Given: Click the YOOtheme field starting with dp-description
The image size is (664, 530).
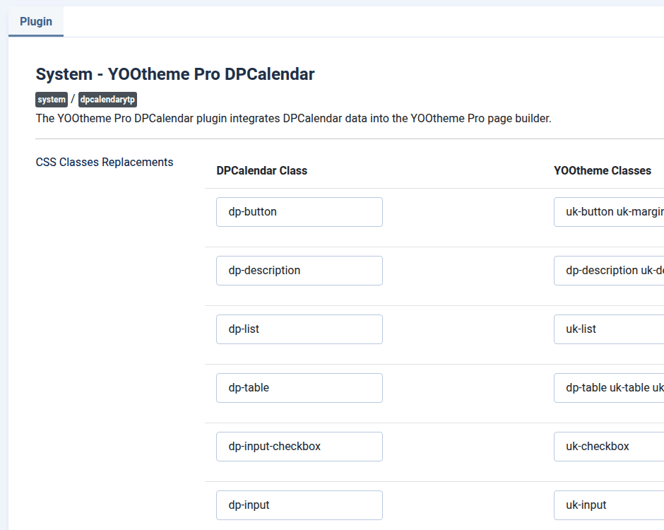Looking at the screenshot, I should [x=609, y=271].
